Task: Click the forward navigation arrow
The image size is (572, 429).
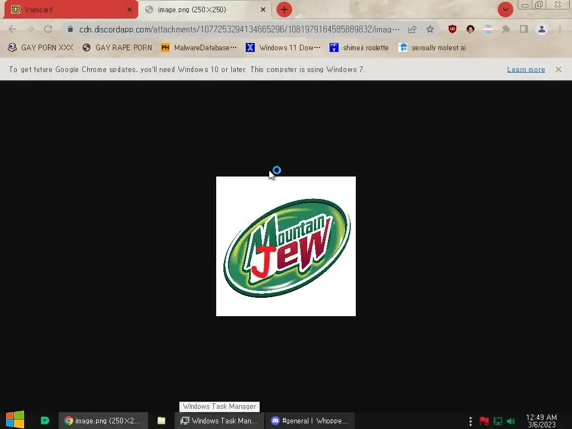Action: pyautogui.click(x=30, y=29)
